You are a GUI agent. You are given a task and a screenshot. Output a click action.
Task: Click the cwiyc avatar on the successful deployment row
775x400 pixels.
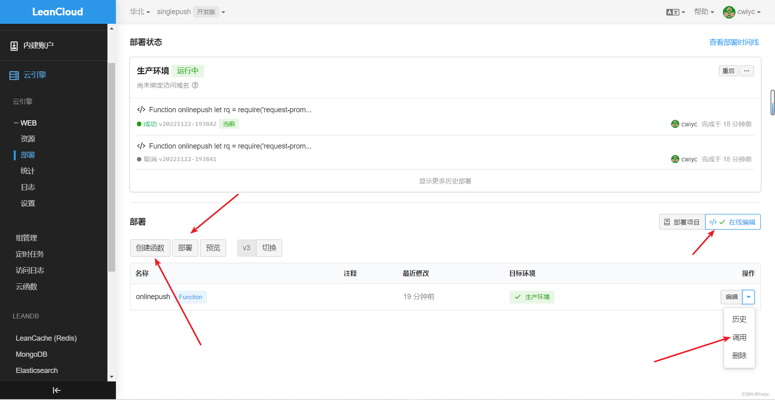[x=675, y=124]
